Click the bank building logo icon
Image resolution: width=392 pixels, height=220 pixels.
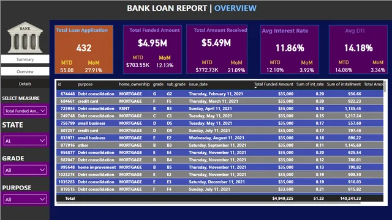[x=25, y=37]
